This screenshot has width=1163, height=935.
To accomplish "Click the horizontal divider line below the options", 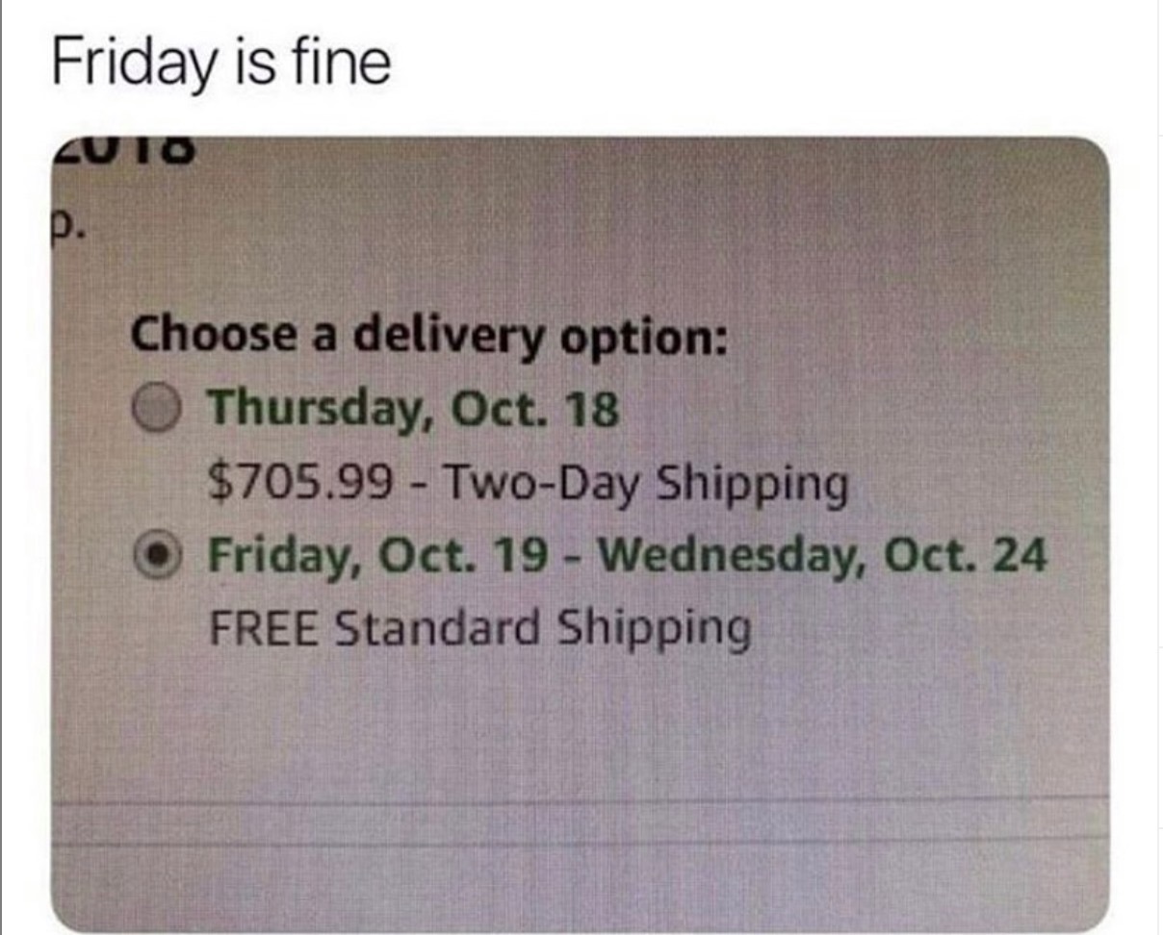I will click(x=578, y=803).
